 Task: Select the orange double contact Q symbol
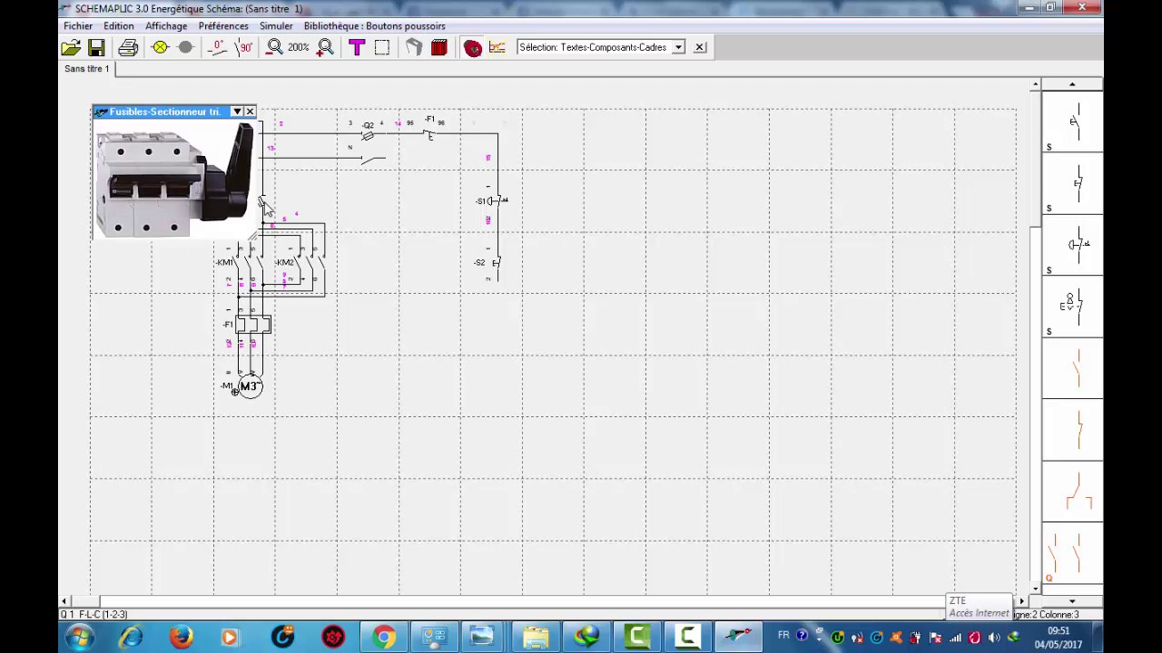coord(1073,553)
